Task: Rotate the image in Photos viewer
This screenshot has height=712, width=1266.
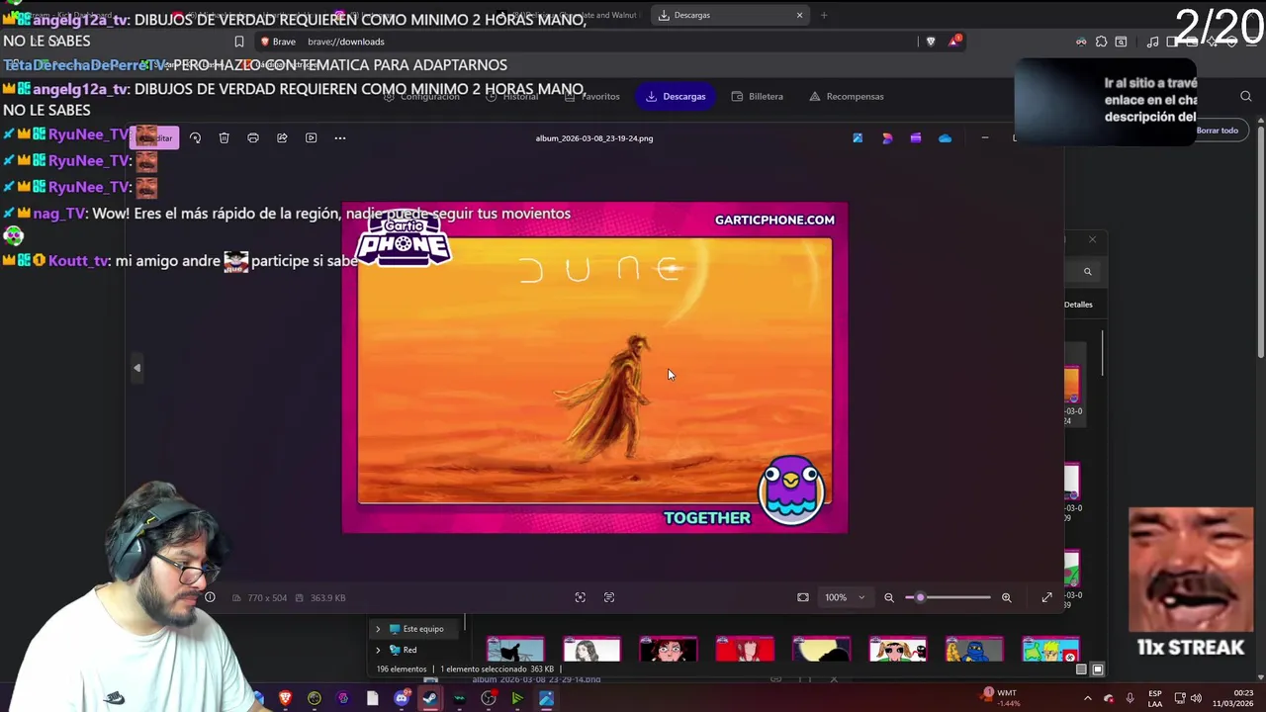Action: pos(195,138)
